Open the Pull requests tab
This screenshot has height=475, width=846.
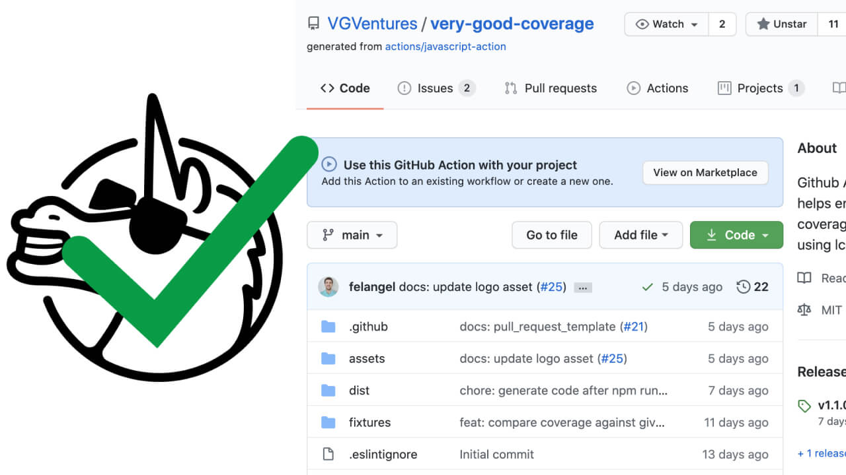551,88
